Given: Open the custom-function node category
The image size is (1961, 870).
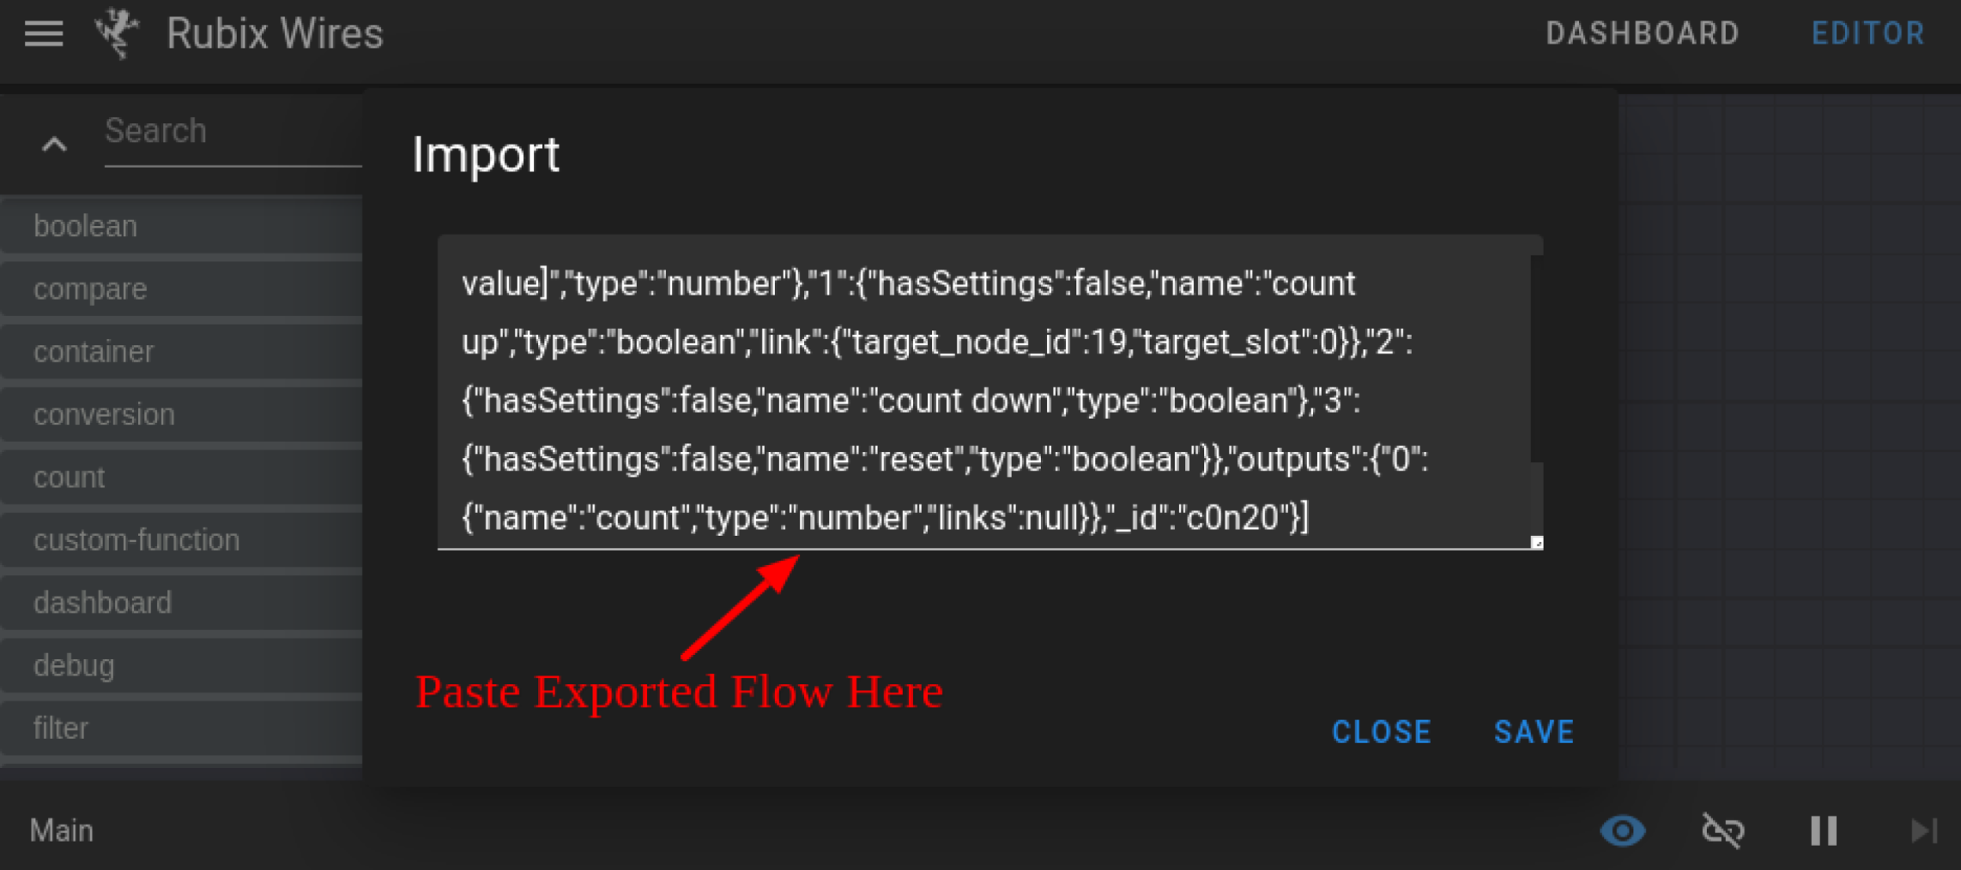Looking at the screenshot, I should pyautogui.click(x=181, y=541).
